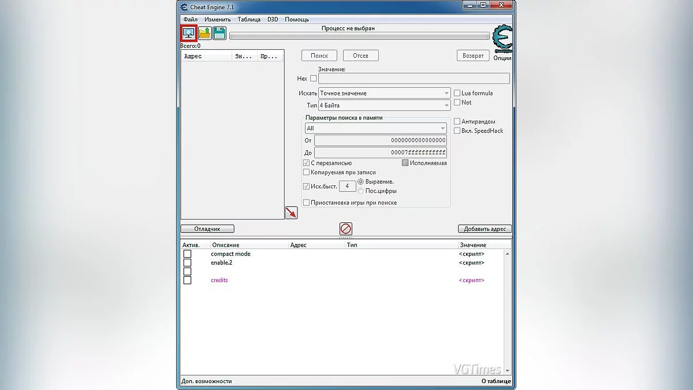This screenshot has width=693, height=390.
Task: Expand the scan type dropdown Точное значение
Action: 384,93
